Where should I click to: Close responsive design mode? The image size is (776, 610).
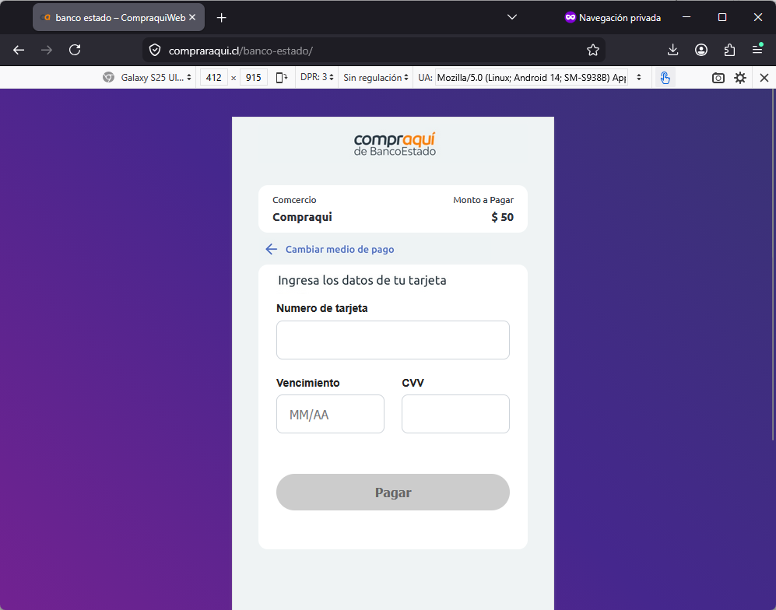point(764,78)
